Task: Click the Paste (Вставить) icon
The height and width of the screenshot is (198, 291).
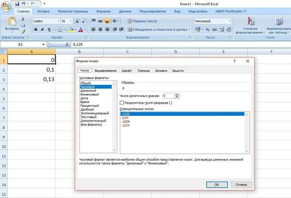Action: point(12,21)
